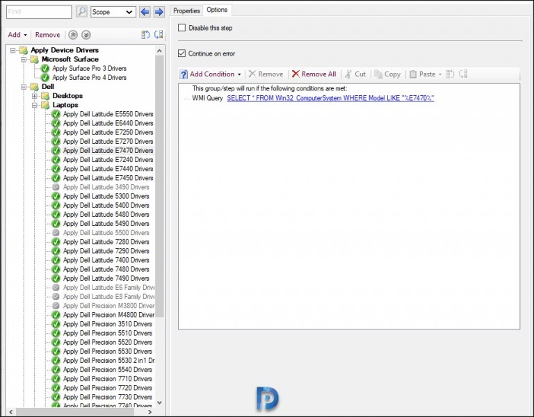Click grey disabled icon for Latitude 3490 Drivers
534x417 pixels.
pyautogui.click(x=56, y=187)
